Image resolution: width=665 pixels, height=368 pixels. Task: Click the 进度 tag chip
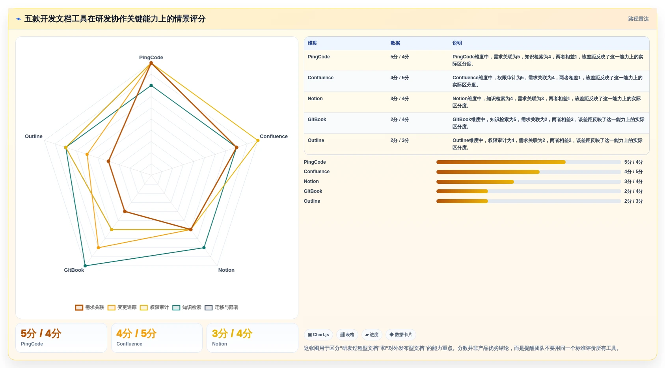[372, 334]
